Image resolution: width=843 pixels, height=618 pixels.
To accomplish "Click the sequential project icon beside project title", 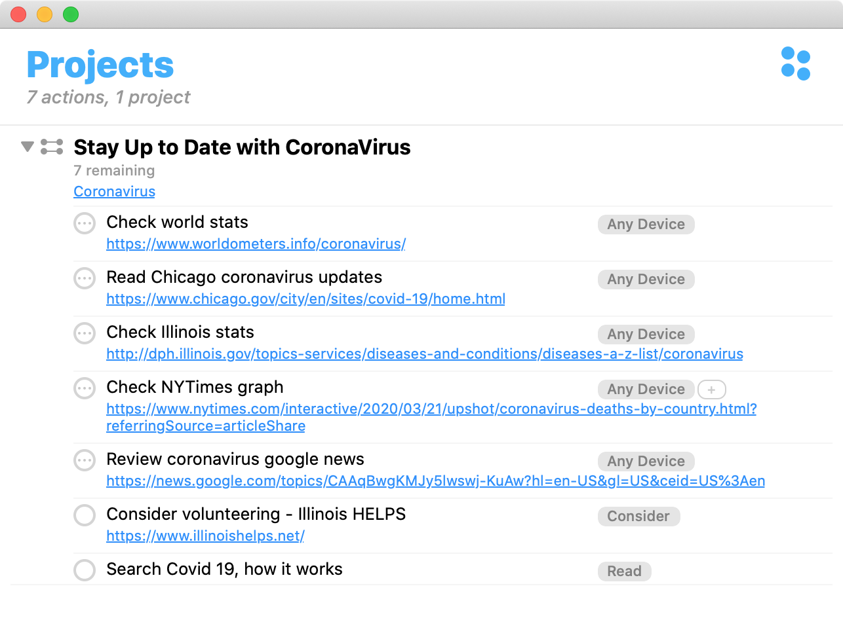I will 52,147.
